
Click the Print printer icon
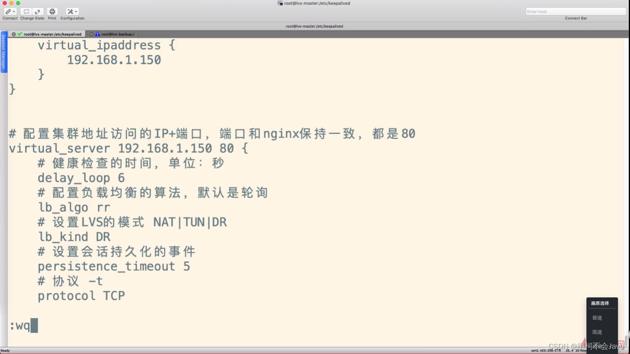[52, 11]
